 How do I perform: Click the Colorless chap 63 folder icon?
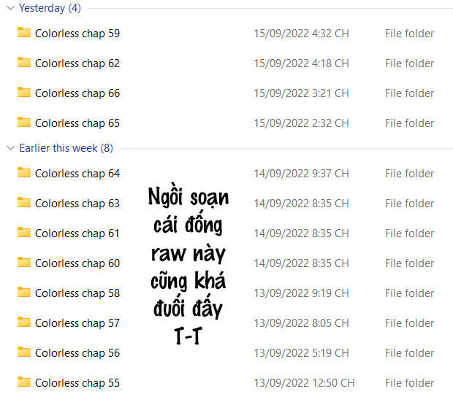[24, 203]
